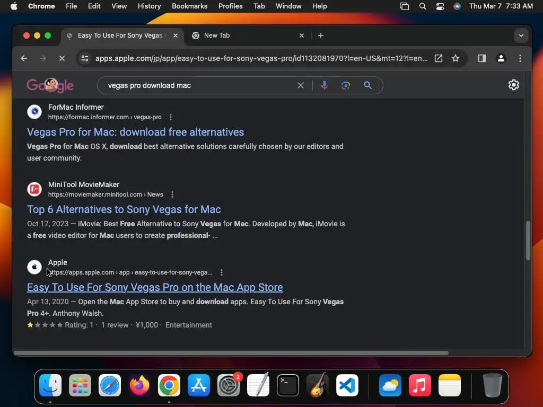Launch Safari from the Dock
543x407 pixels.
click(110, 385)
